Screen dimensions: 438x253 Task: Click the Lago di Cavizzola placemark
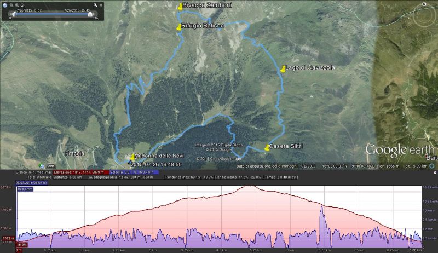click(283, 68)
